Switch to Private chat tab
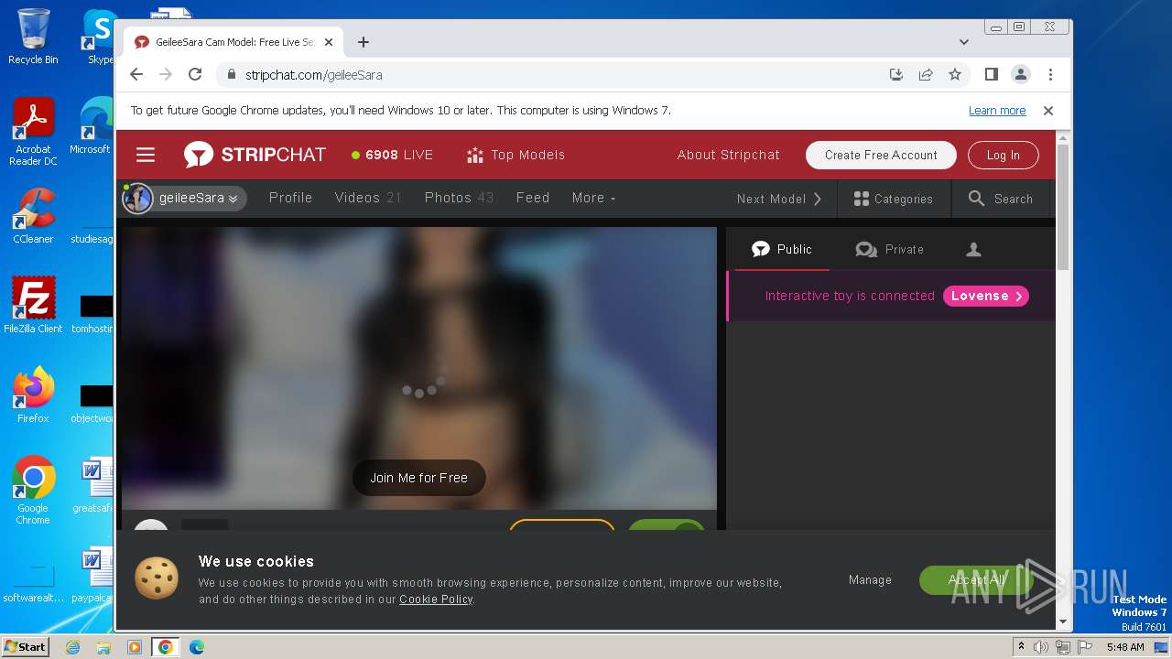Viewport: 1172px width, 659px height. pos(889,249)
